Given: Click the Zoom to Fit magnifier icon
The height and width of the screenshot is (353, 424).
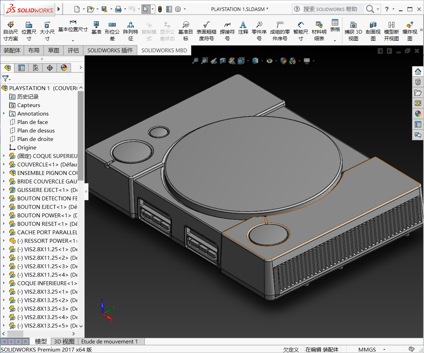Looking at the screenshot, I should point(195,61).
